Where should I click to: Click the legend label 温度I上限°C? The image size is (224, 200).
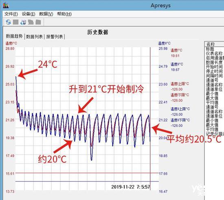coord(180,84)
